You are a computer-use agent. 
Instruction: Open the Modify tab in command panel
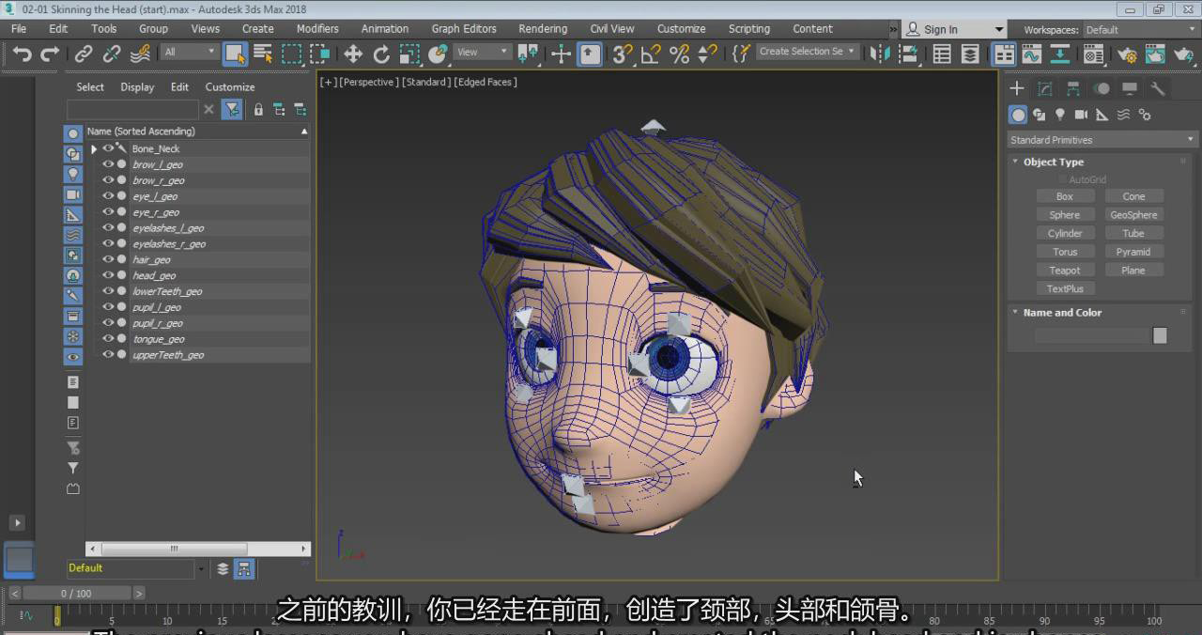(x=1044, y=88)
